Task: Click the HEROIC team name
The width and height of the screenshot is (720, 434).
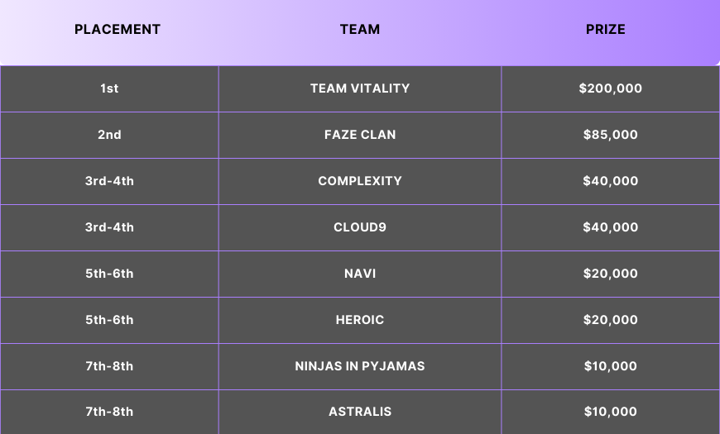Action: (360, 320)
